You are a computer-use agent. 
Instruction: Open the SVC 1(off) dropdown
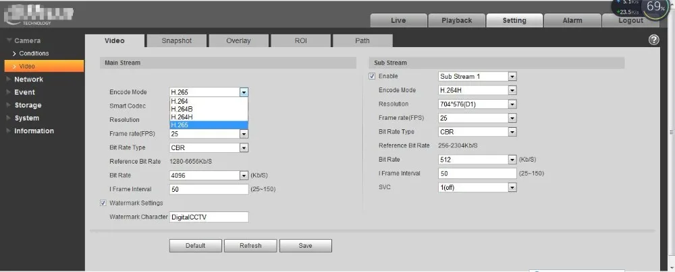(x=512, y=187)
